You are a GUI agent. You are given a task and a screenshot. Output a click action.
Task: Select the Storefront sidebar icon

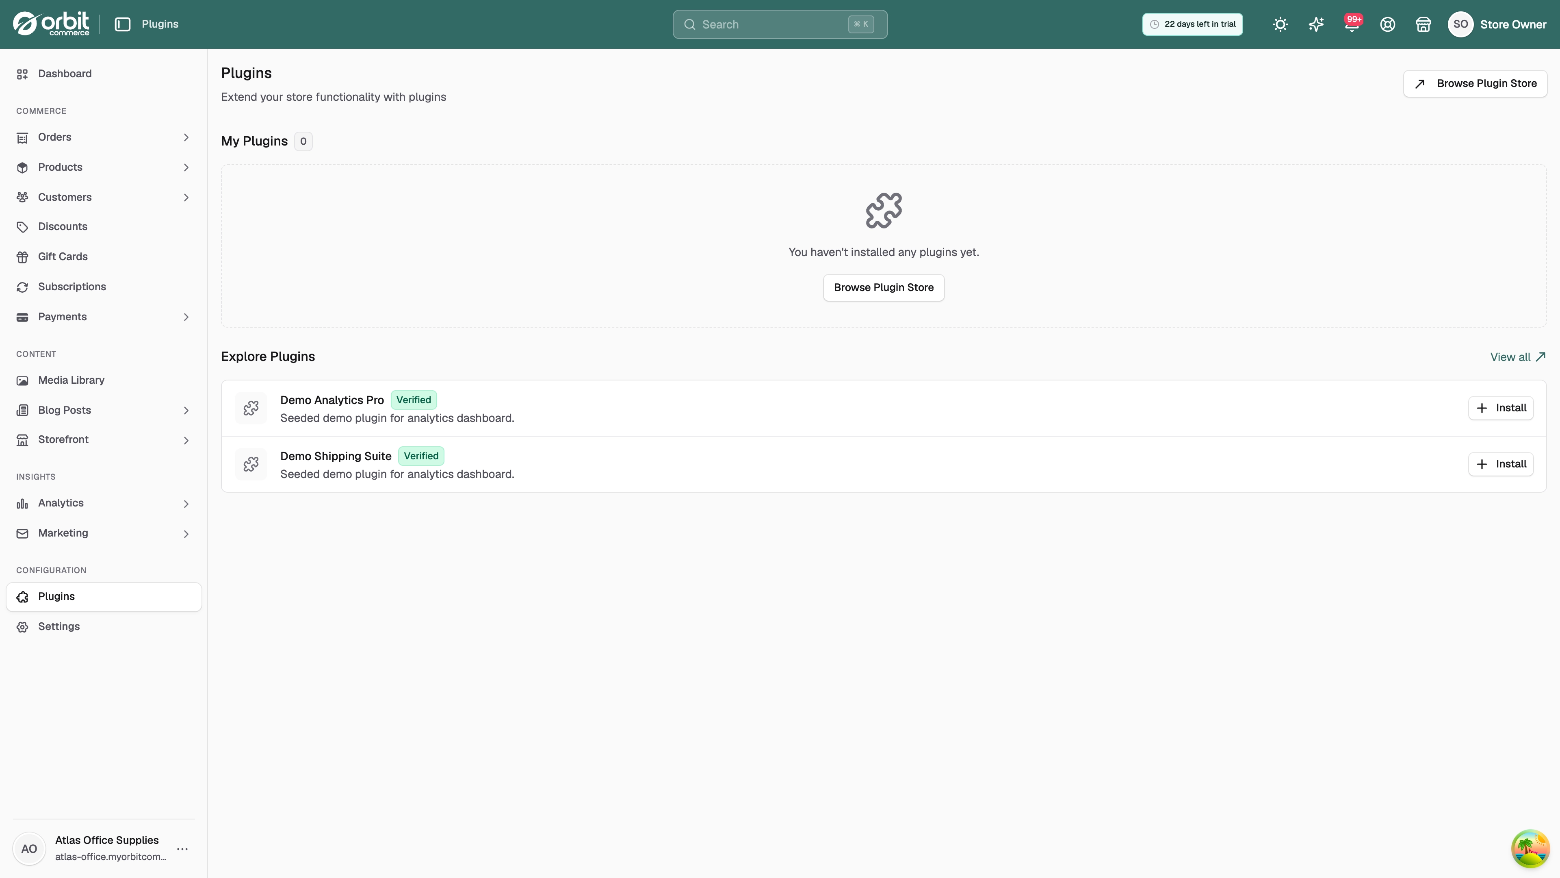pos(22,440)
